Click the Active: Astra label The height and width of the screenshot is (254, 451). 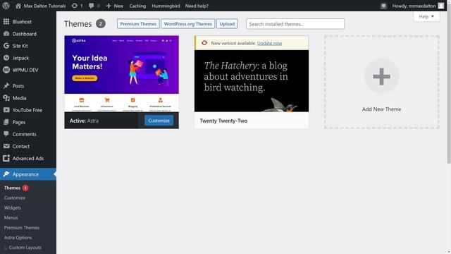[84, 121]
